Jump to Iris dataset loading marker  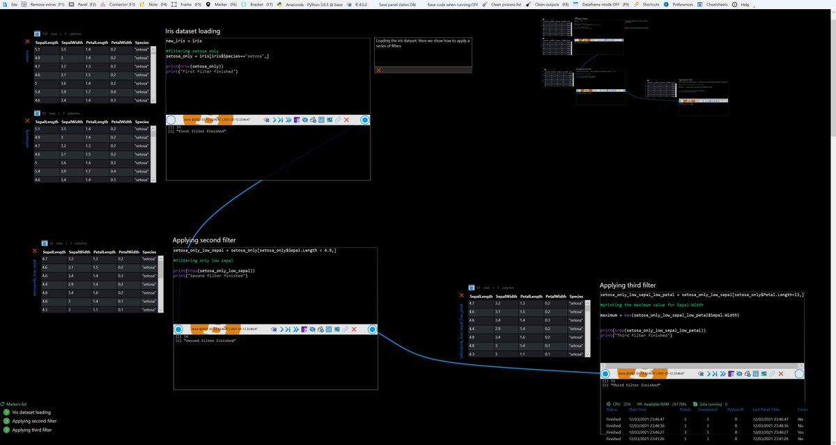point(31,412)
